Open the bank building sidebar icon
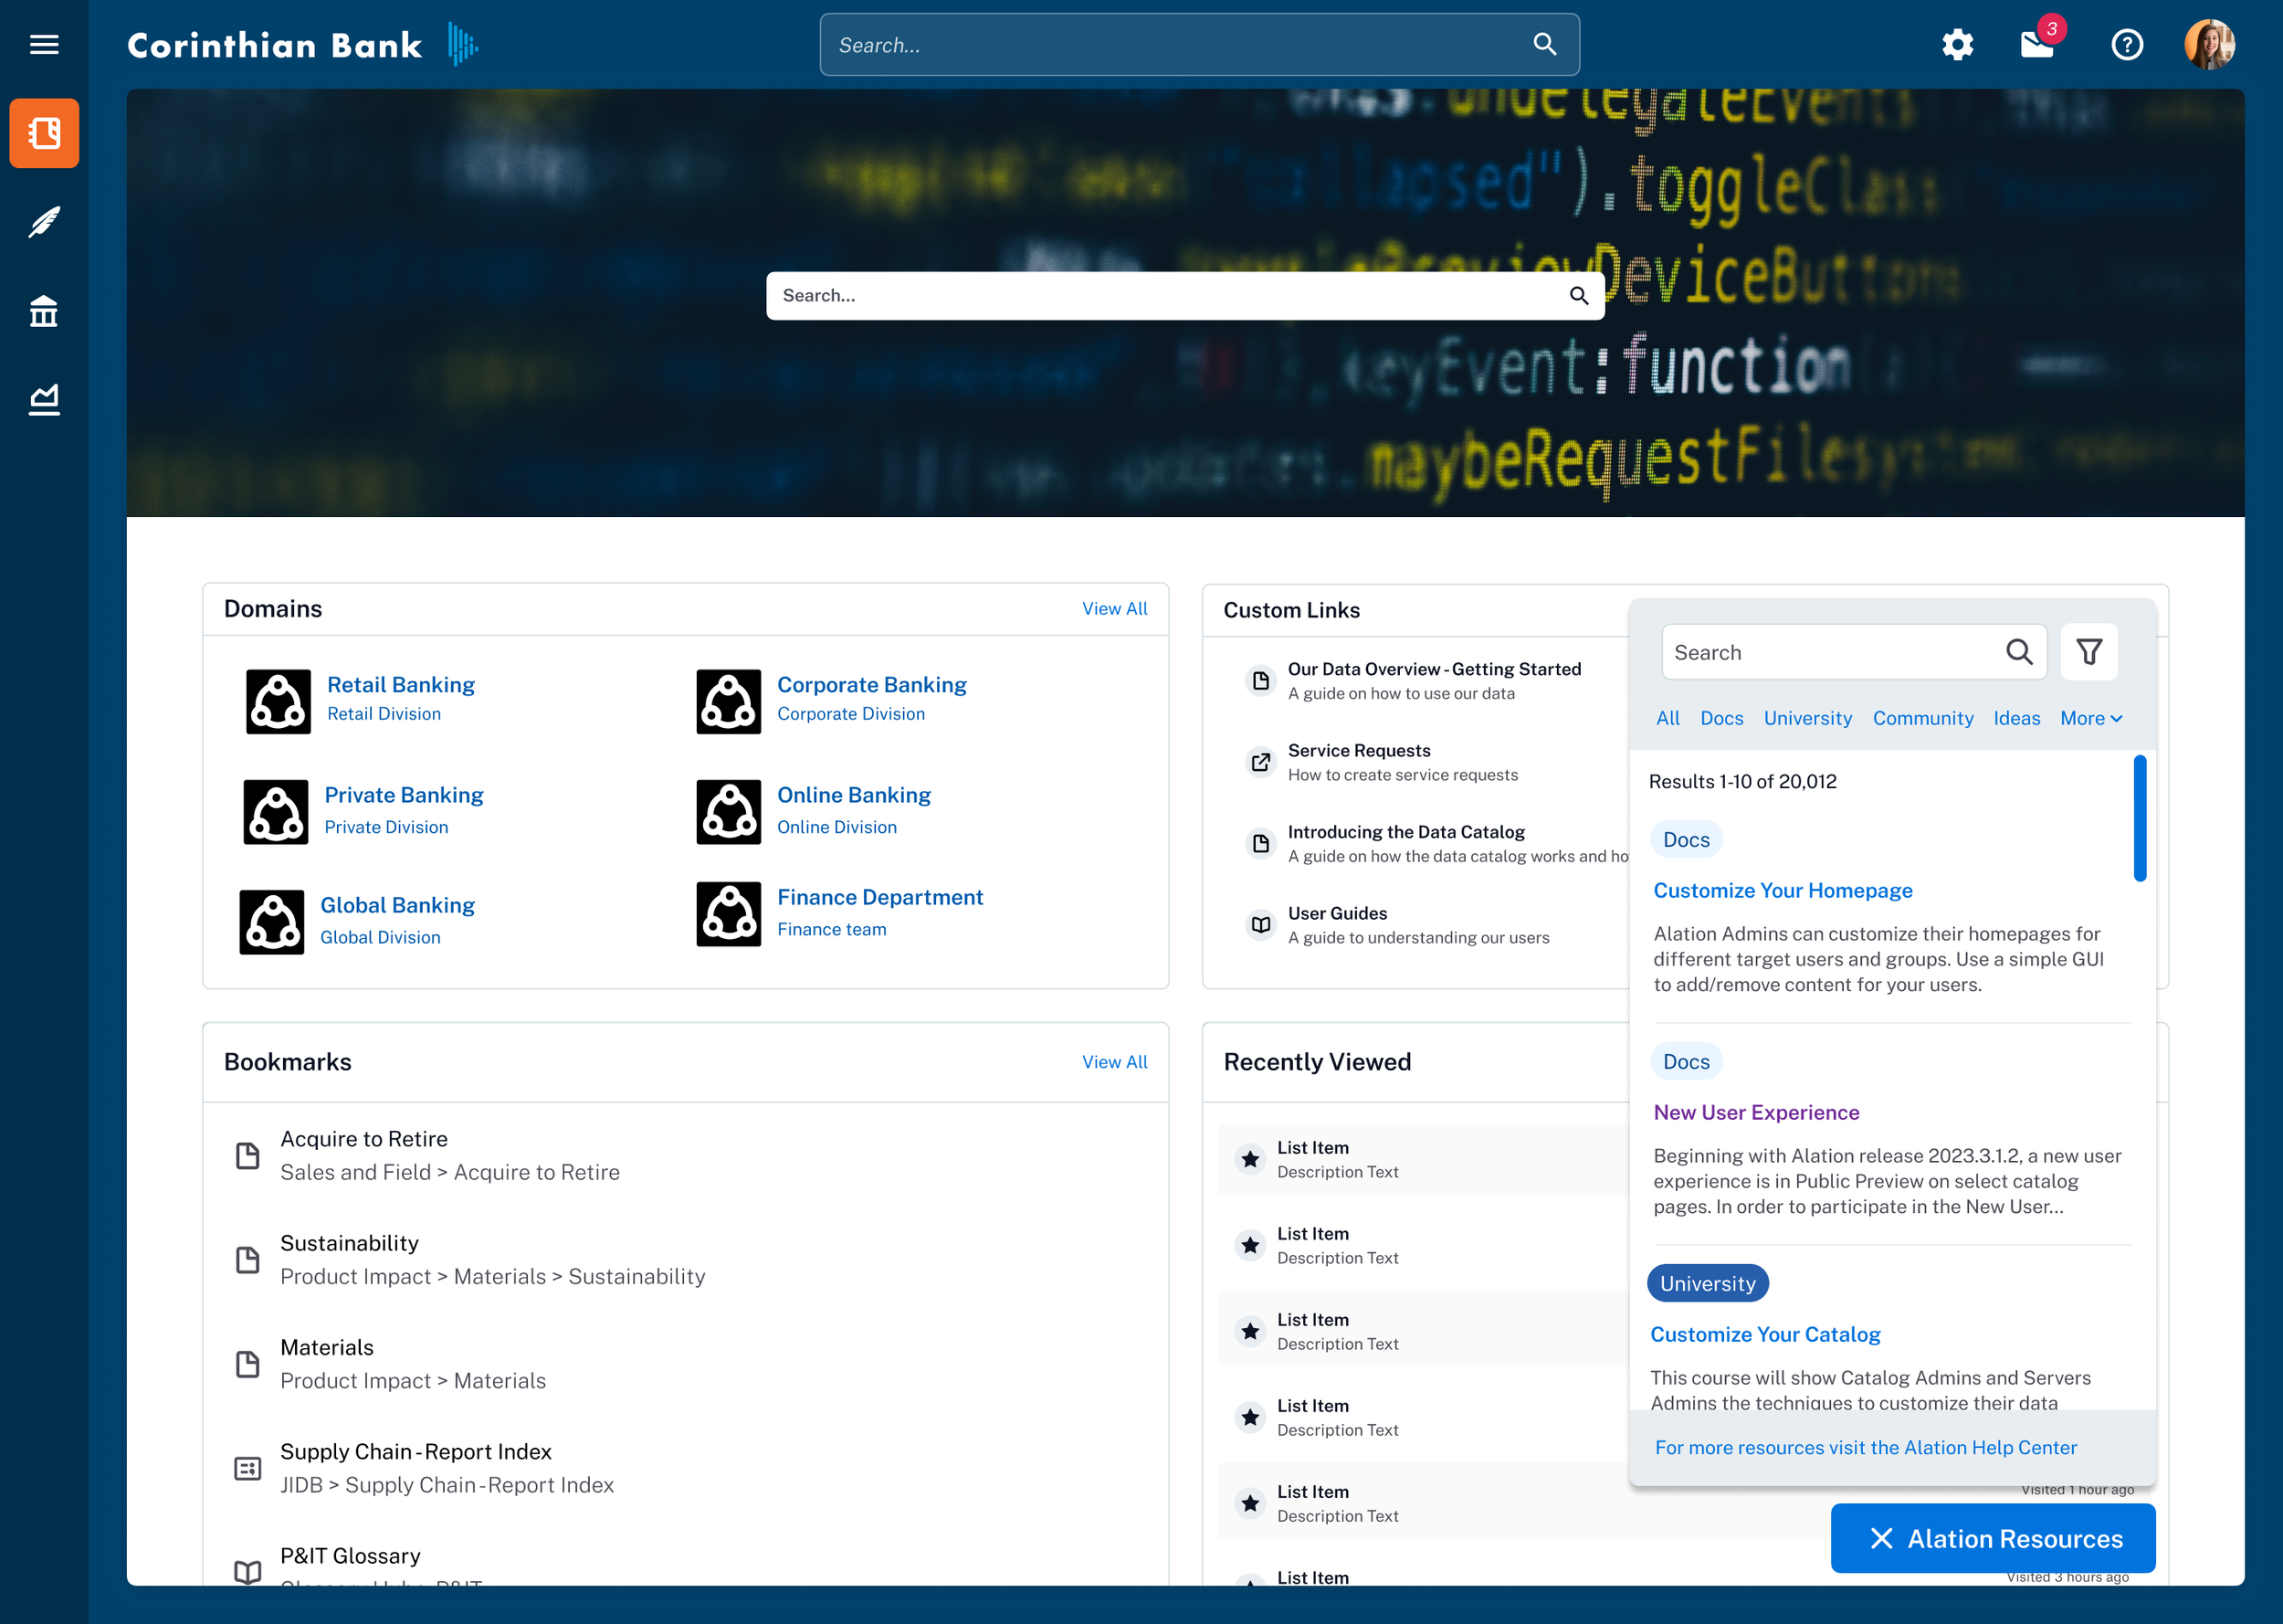This screenshot has width=2283, height=1624. tap(44, 311)
